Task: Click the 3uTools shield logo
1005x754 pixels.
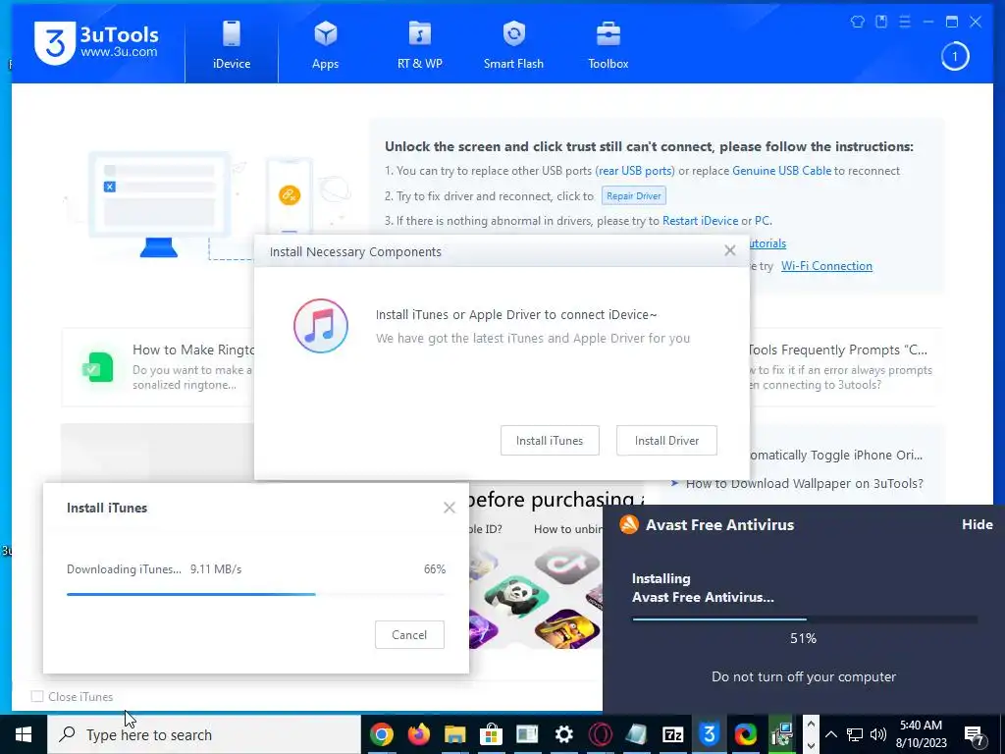Action: (55, 43)
